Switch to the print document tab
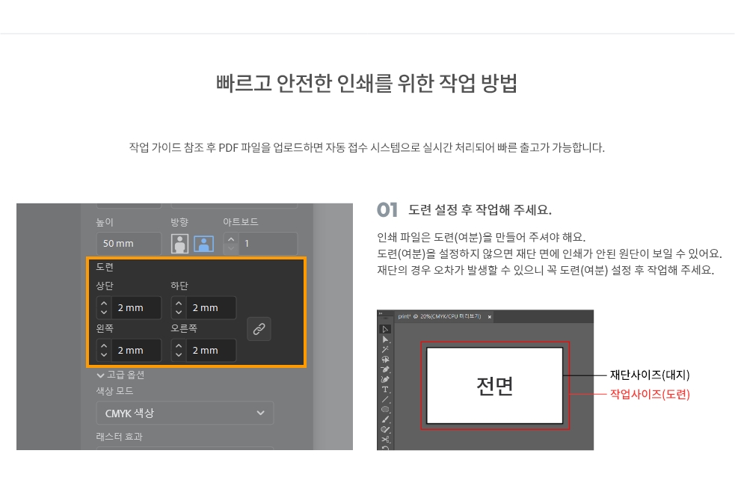 440,317
